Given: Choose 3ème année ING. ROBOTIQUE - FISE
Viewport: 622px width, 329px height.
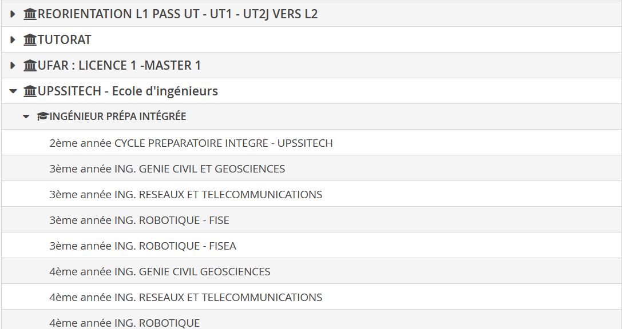Looking at the screenshot, I should pyautogui.click(x=139, y=220).
